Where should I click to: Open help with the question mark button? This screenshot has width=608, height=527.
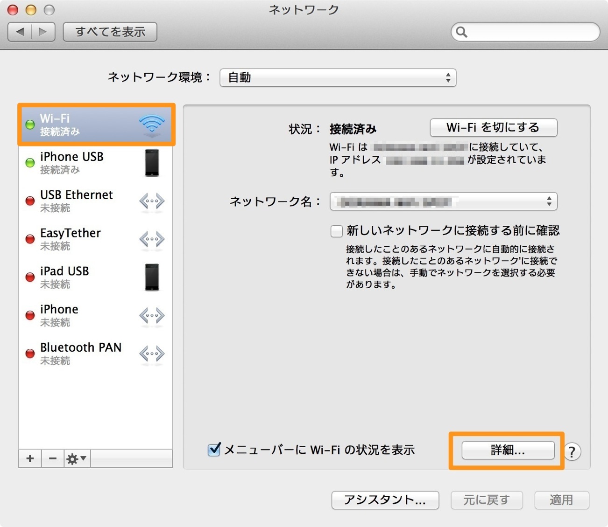coord(572,451)
